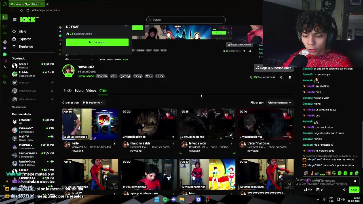The height and width of the screenshot is (204, 363).
Task: Open MERNUEL in Recomendado list
Action: 33,146
